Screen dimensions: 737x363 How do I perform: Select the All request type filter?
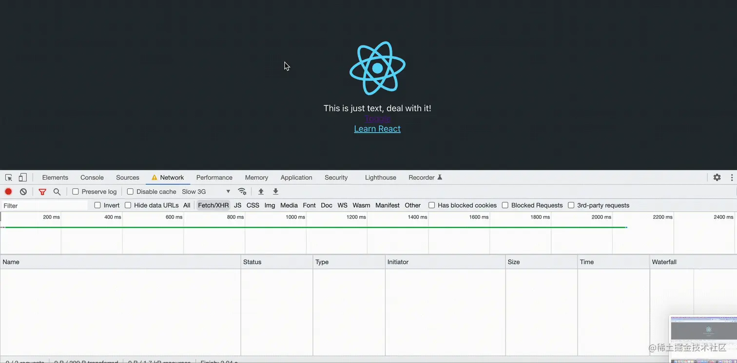(187, 205)
